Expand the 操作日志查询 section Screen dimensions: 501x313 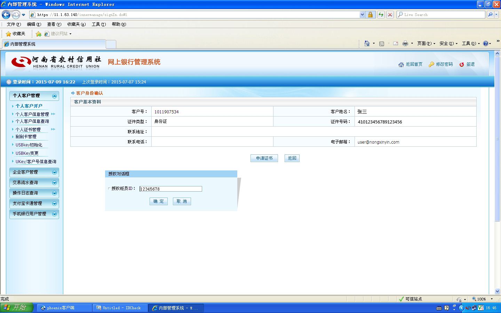34,193
